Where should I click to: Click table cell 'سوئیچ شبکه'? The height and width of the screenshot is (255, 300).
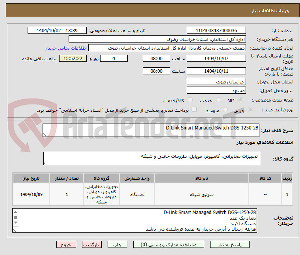click(x=201, y=194)
